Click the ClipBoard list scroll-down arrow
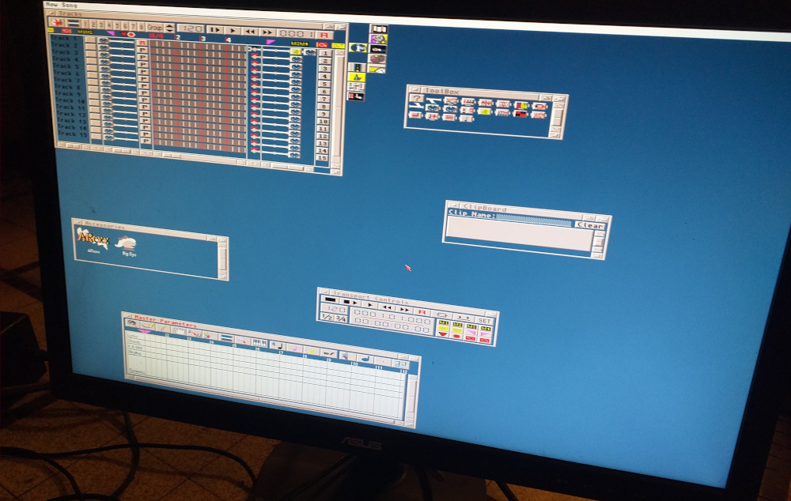791x501 pixels. (x=597, y=248)
